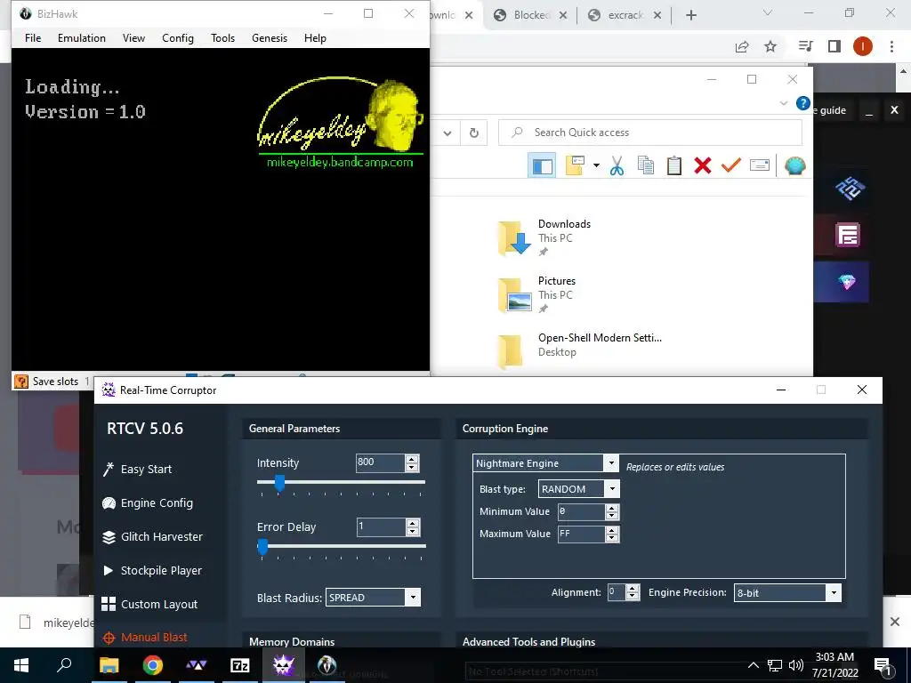Click the orange checkmark icon in Explorer toolbar
Viewport: 911px width, 683px height.
(x=731, y=165)
